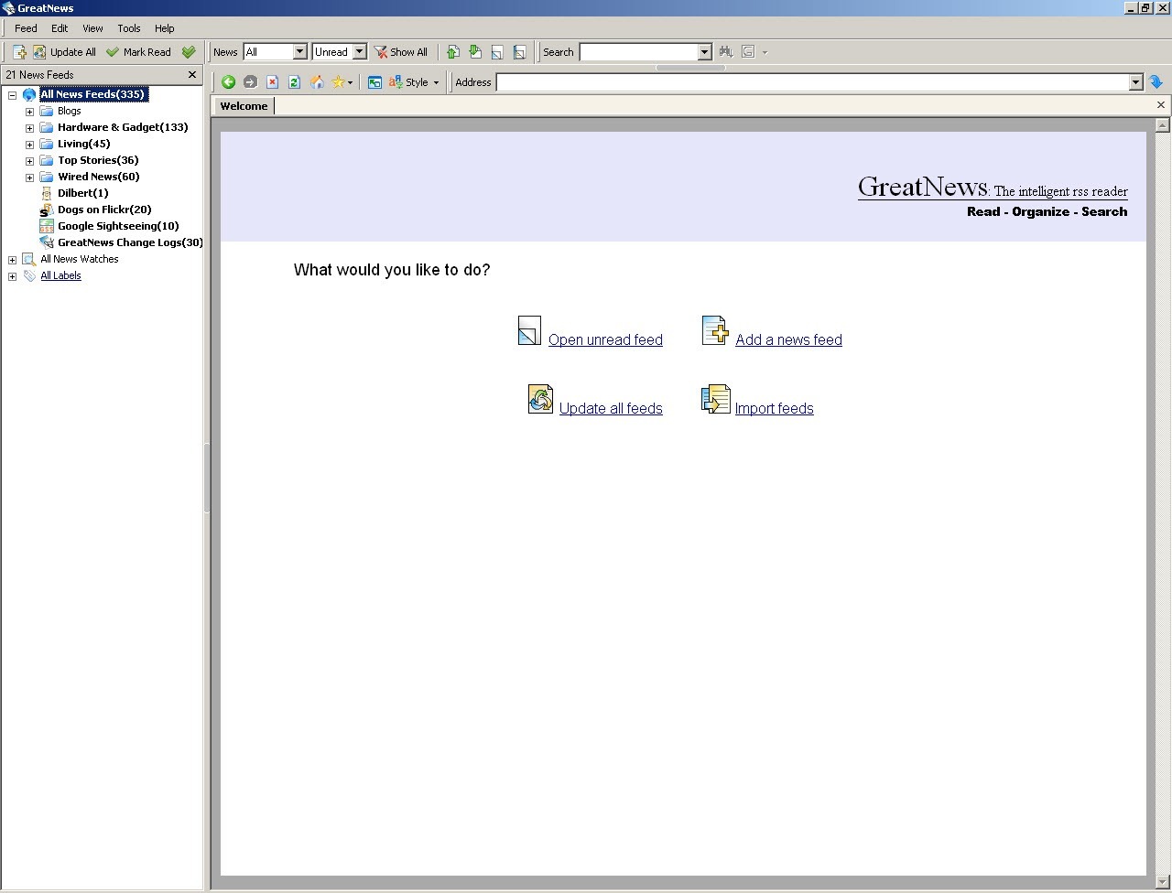Open the Edit menu
This screenshot has height=893, width=1172.
pos(60,28)
